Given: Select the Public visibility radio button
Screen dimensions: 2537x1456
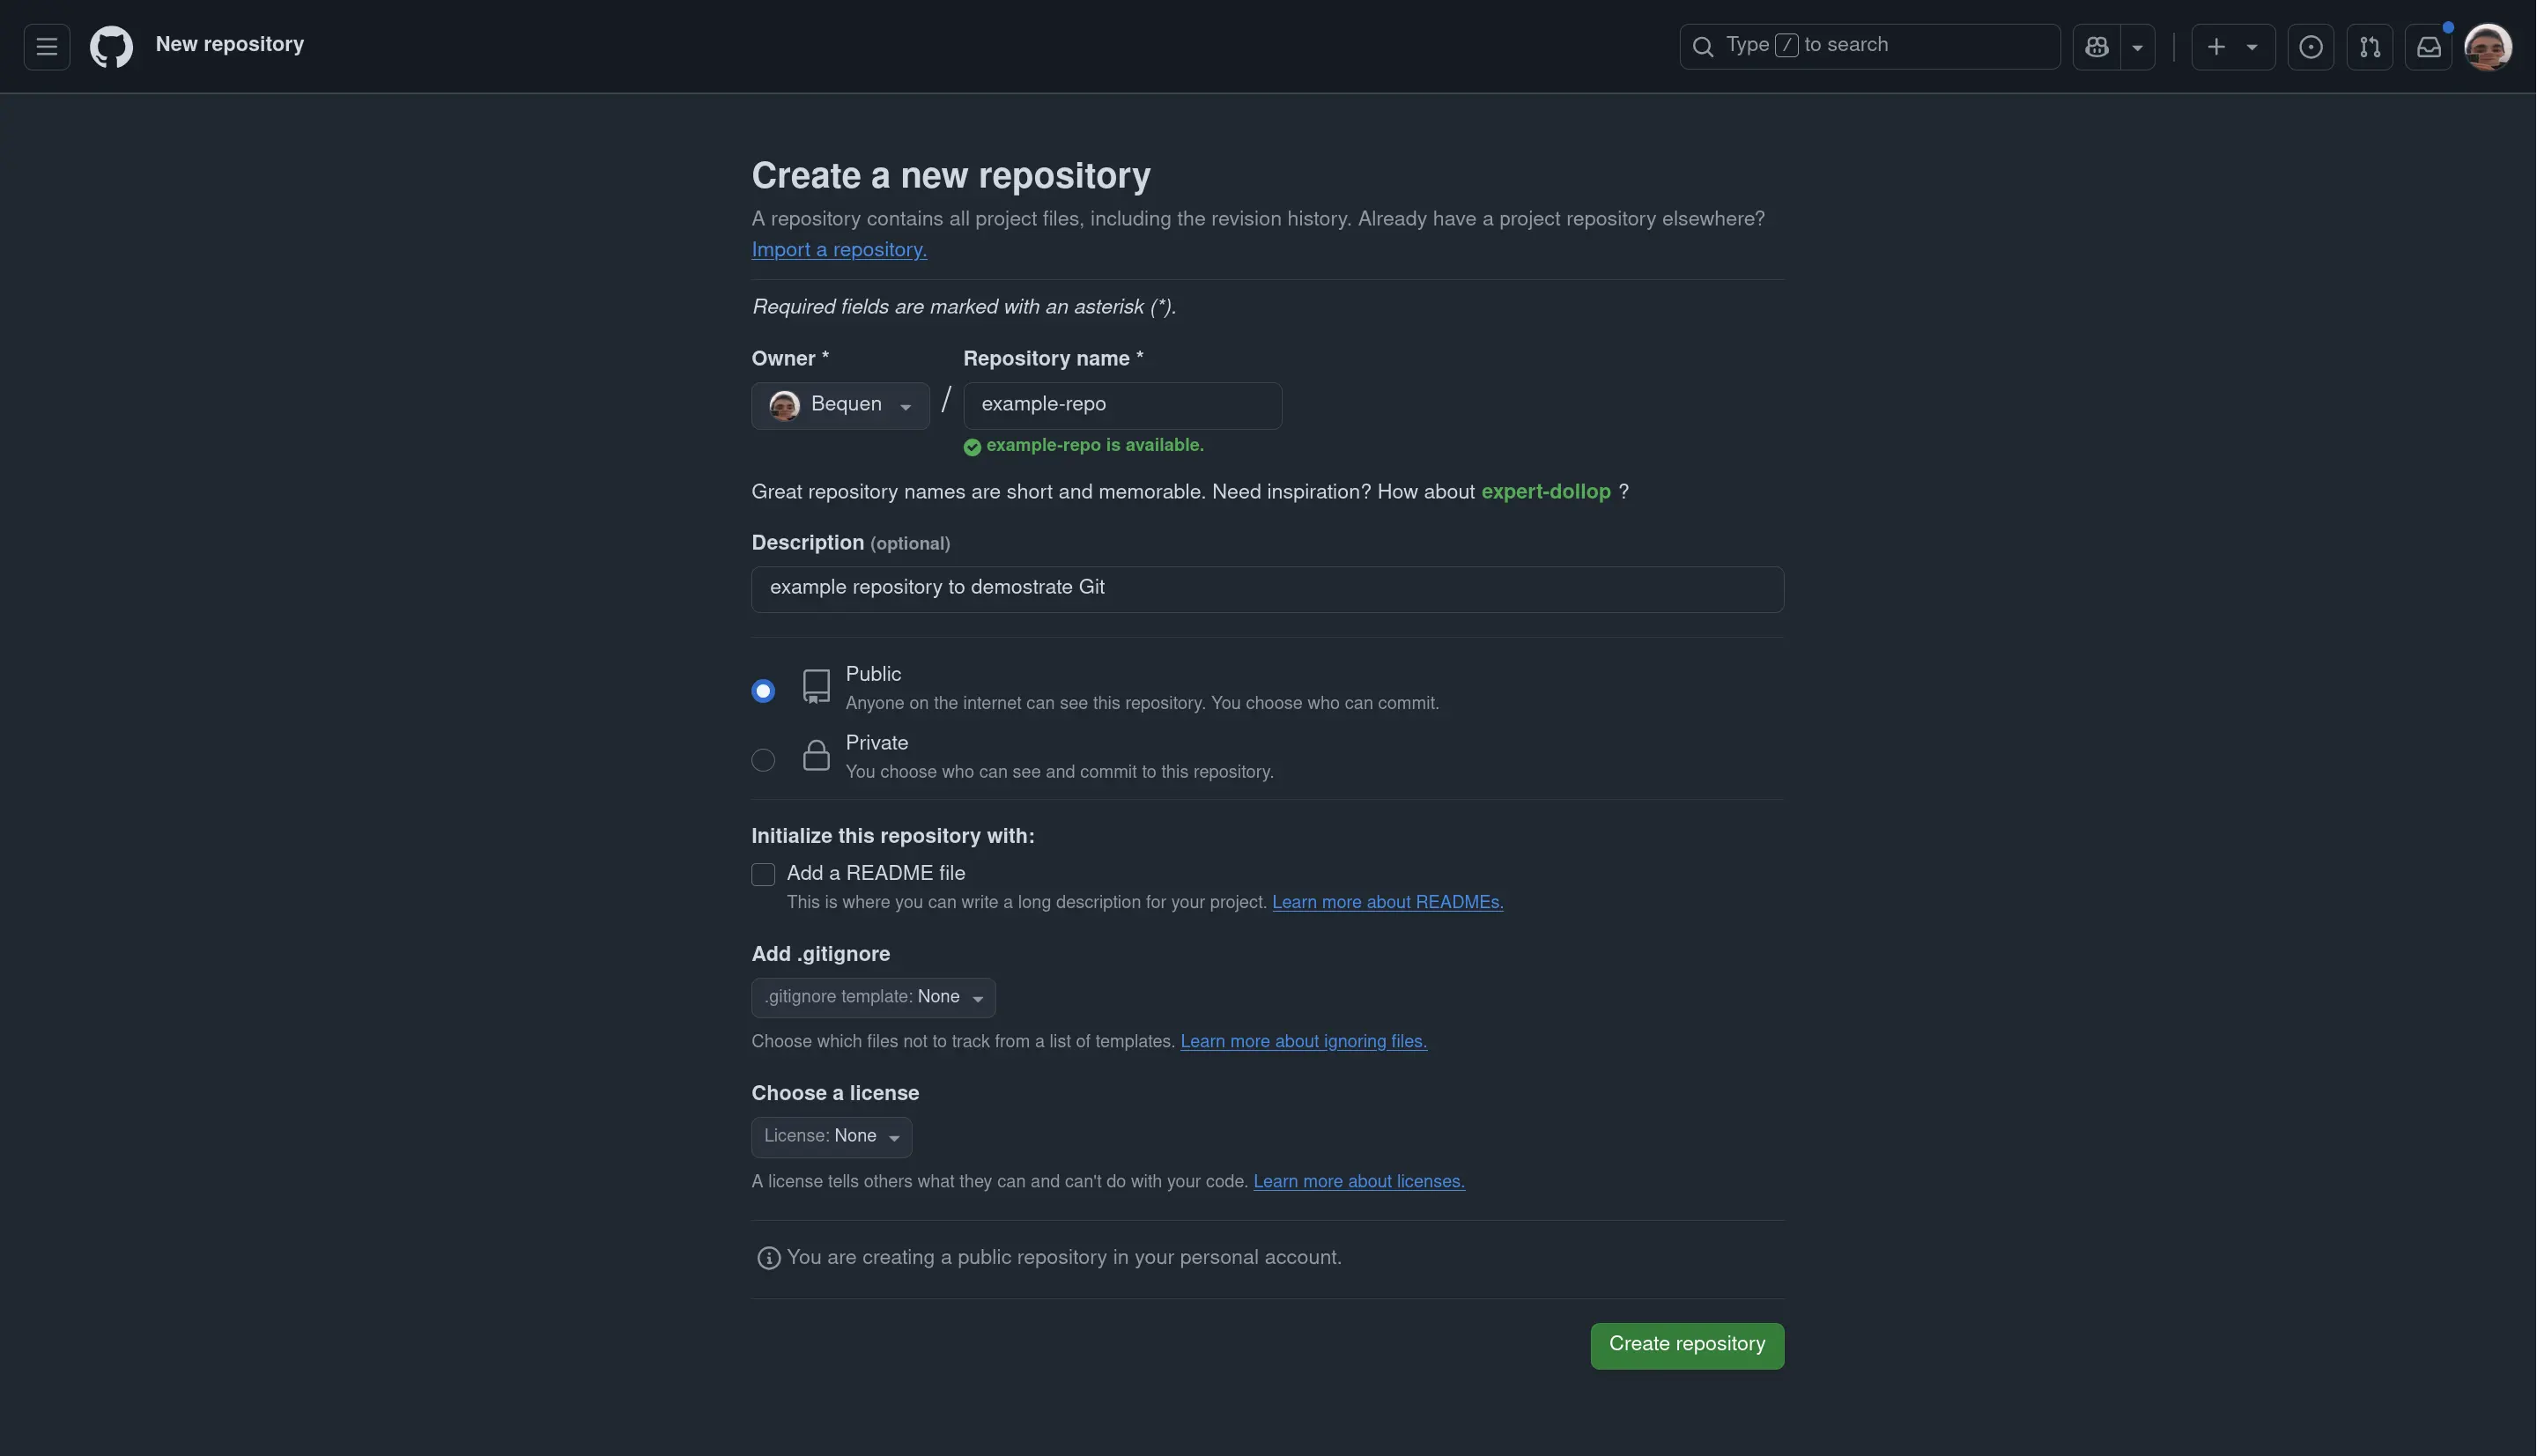Looking at the screenshot, I should tap(763, 691).
